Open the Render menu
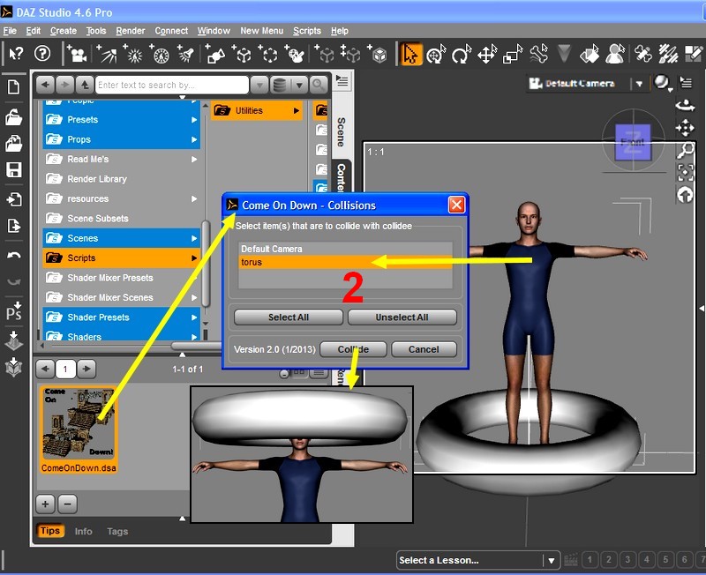 click(130, 31)
